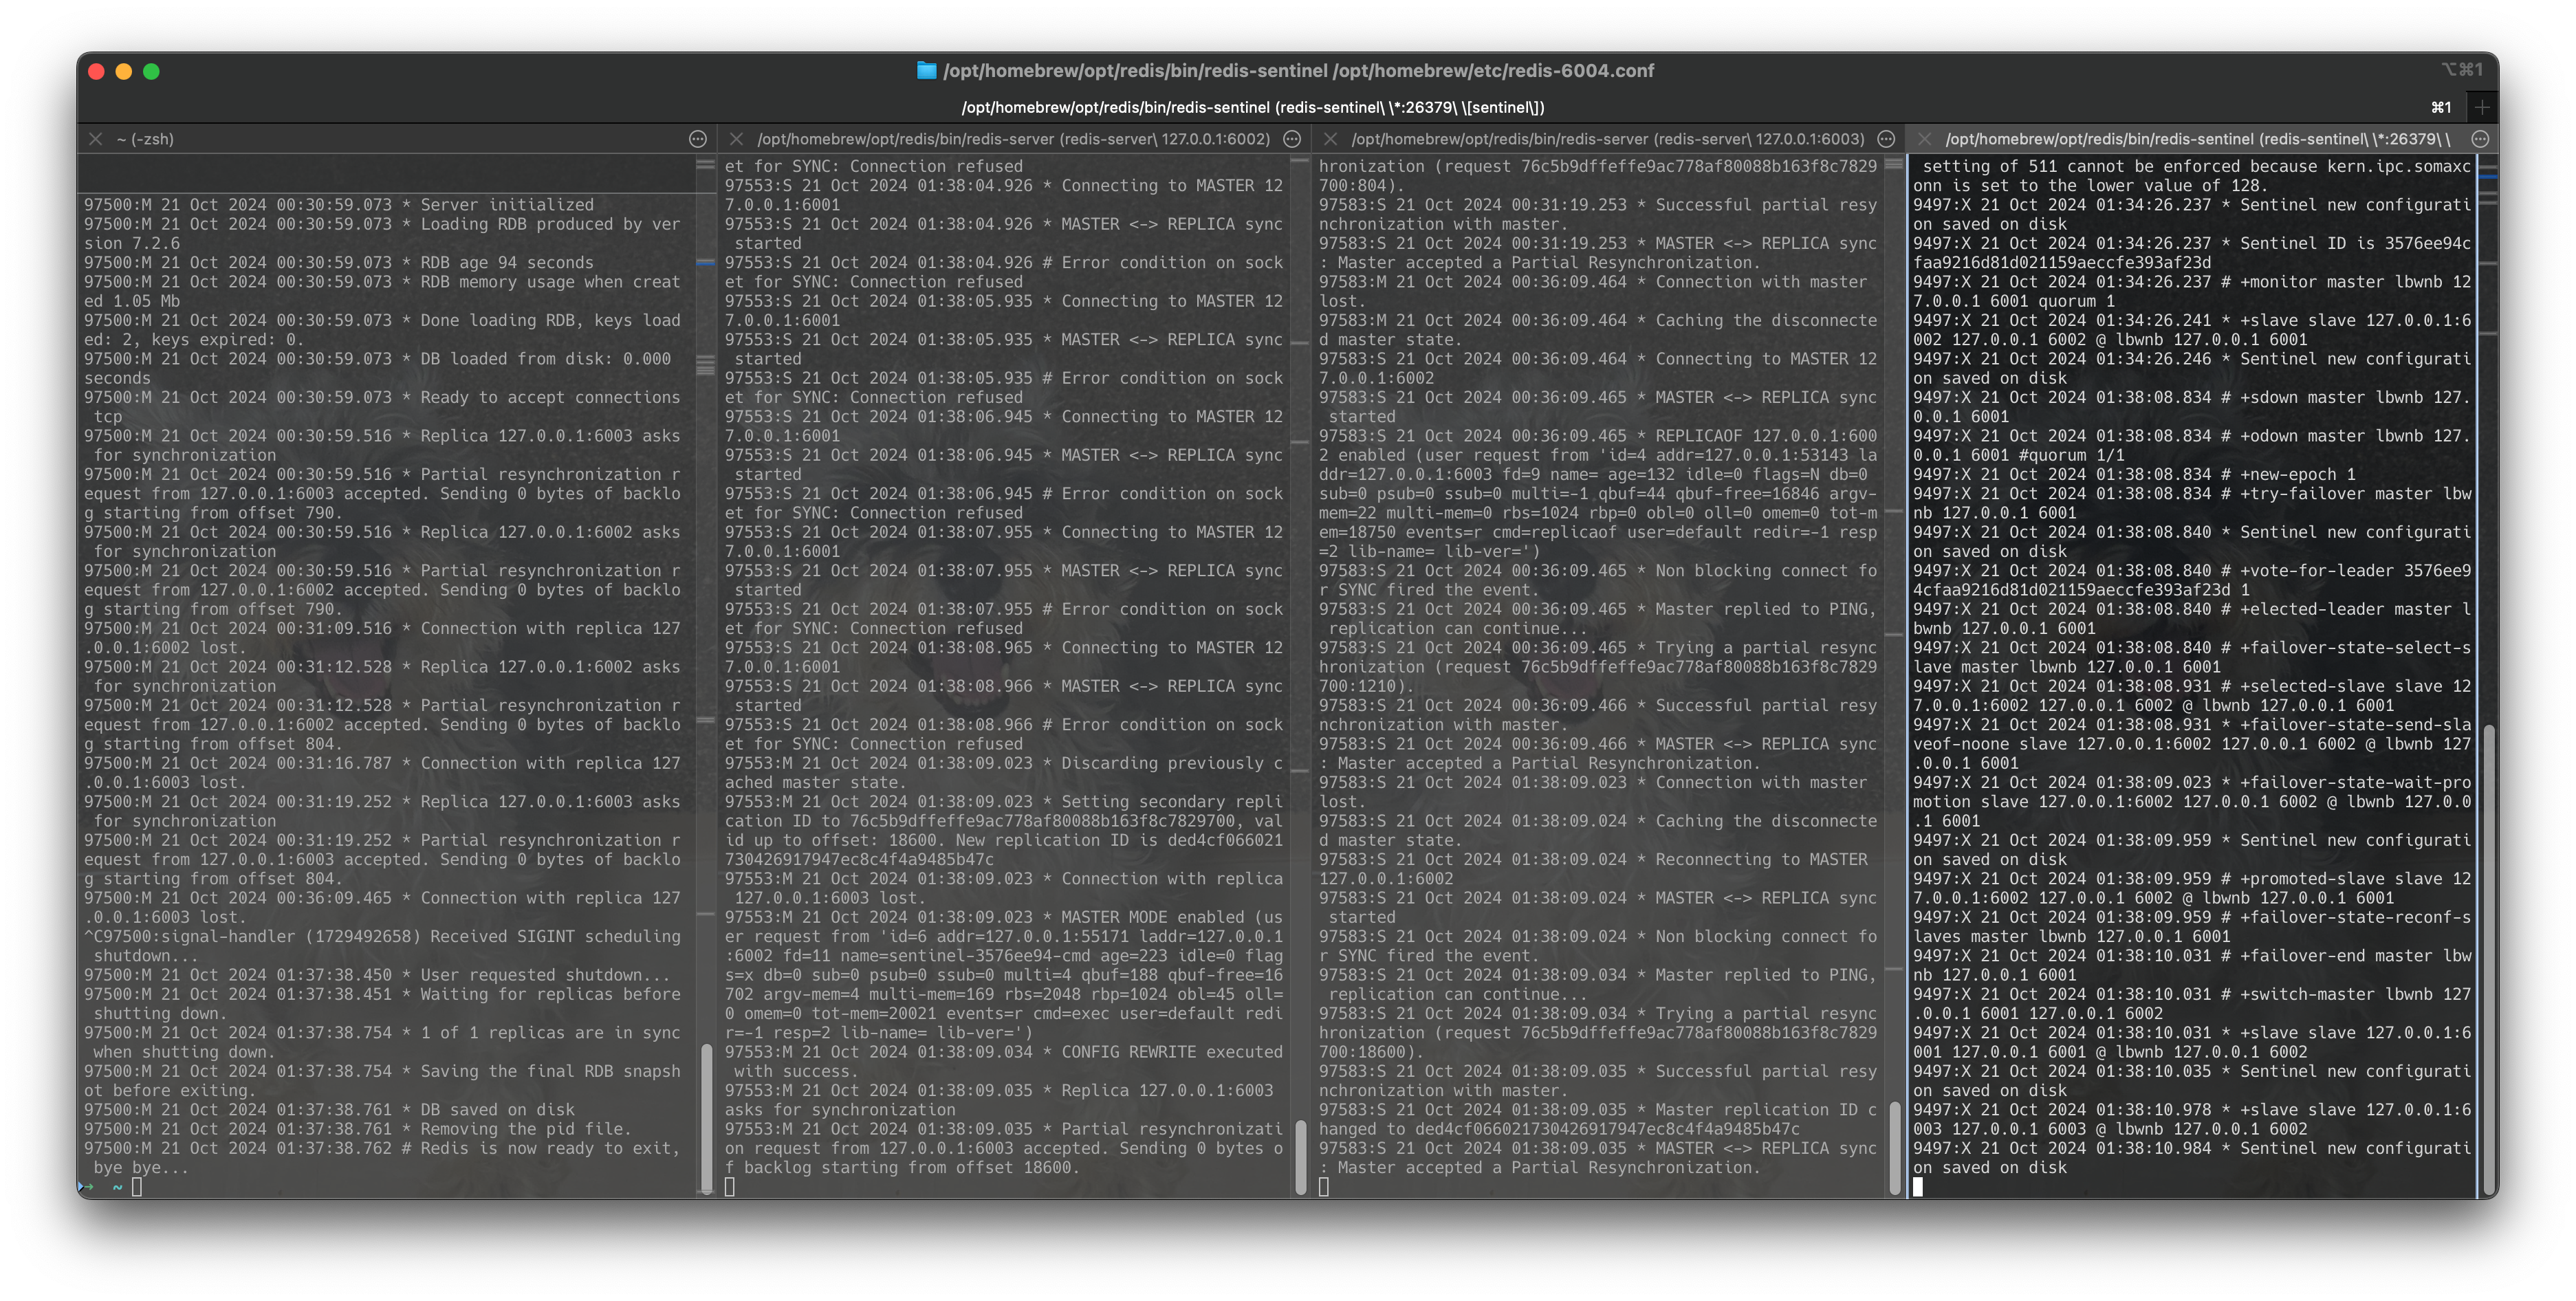Screen dimensions: 2576x1301
Task: Click the ⌘1 shortcut badge in the tab bar
Action: coord(2440,106)
